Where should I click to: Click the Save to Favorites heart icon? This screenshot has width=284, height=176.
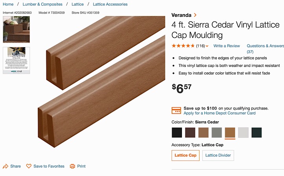[29, 166]
